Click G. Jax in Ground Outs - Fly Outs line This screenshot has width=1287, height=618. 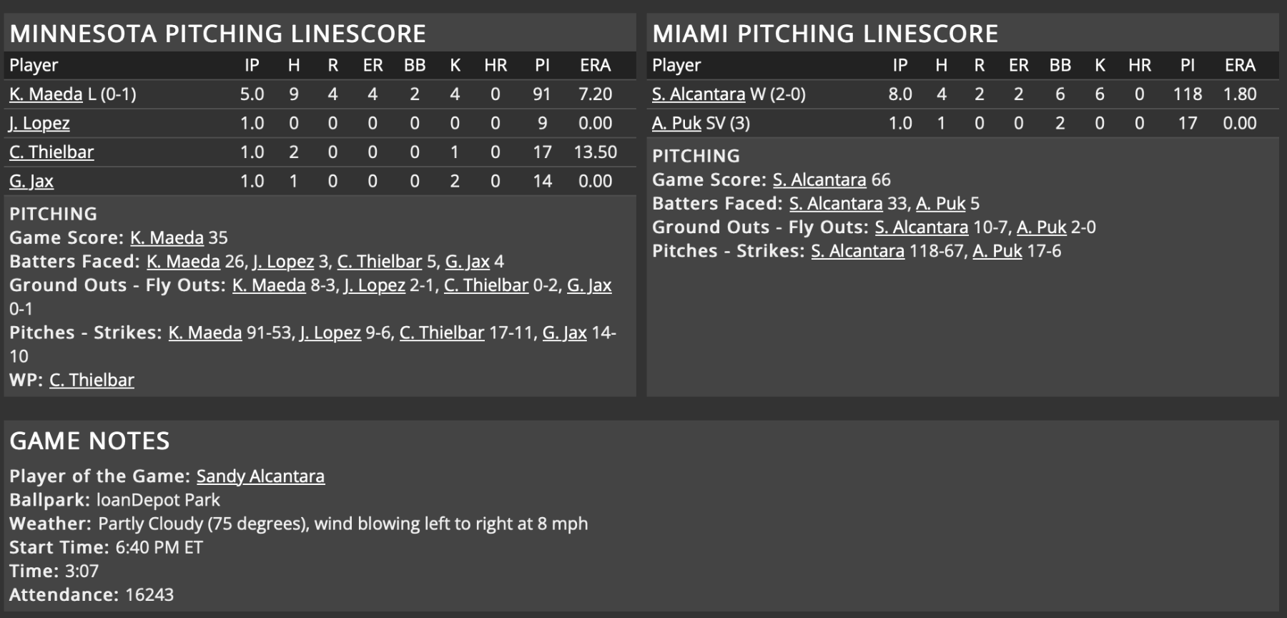589,285
